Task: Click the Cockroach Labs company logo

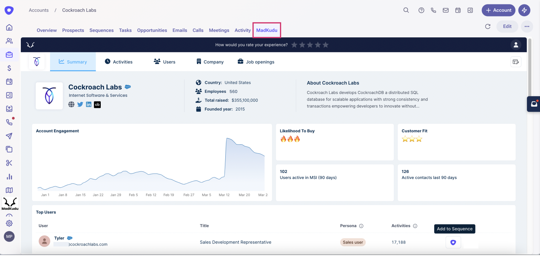Action: pos(49,96)
